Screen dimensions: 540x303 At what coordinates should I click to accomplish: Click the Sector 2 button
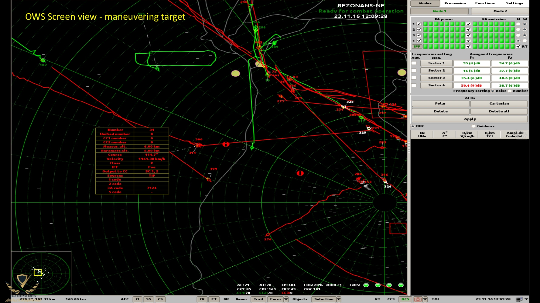(x=436, y=71)
